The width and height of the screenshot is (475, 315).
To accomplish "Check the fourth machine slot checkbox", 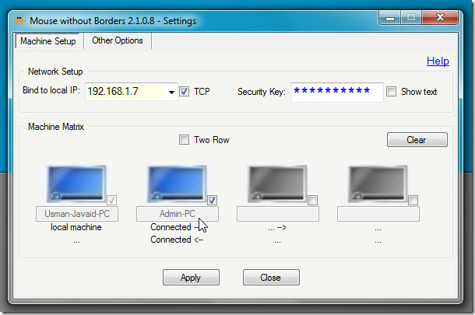I will (413, 200).
